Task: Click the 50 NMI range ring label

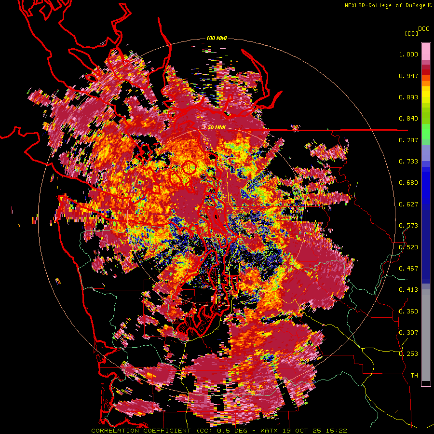Action: point(217,127)
